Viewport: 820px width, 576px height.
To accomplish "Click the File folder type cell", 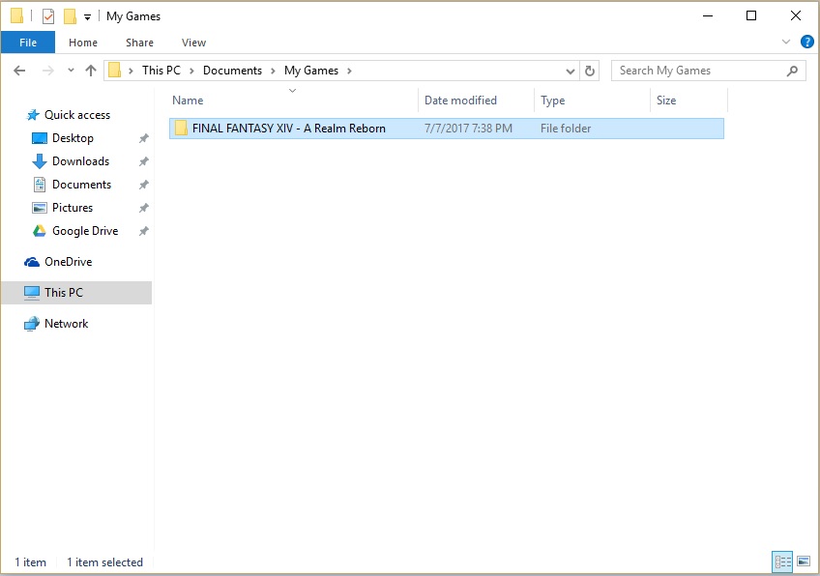I will tap(566, 129).
